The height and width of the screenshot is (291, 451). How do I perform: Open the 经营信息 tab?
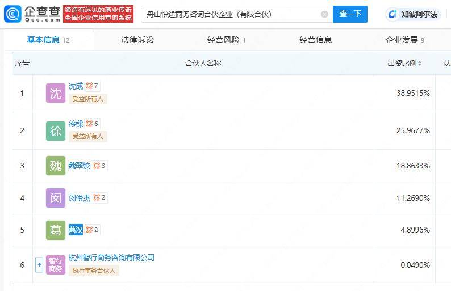[x=315, y=40]
